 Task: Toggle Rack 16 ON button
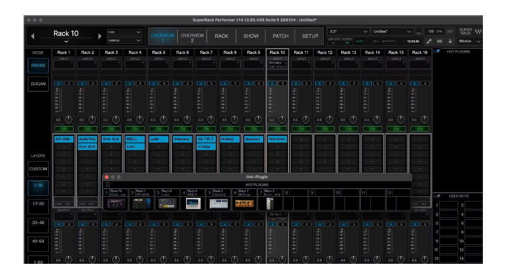[x=420, y=129]
